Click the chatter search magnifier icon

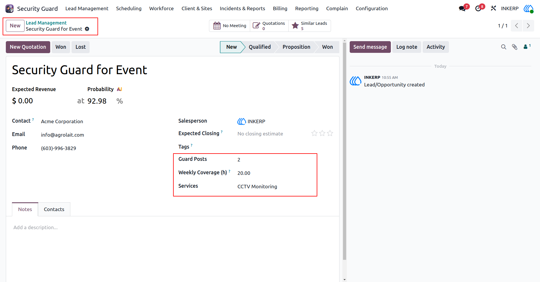(504, 47)
